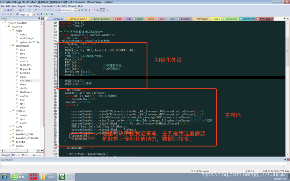The height and width of the screenshot is (181, 290).
Task: Close the Project panel
Action: tap(42, 18)
